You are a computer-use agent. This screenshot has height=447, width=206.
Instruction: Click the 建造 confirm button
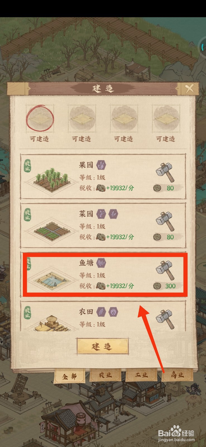point(102,346)
